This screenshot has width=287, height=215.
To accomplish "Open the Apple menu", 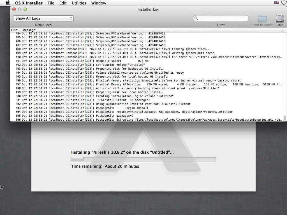I will [8, 3].
